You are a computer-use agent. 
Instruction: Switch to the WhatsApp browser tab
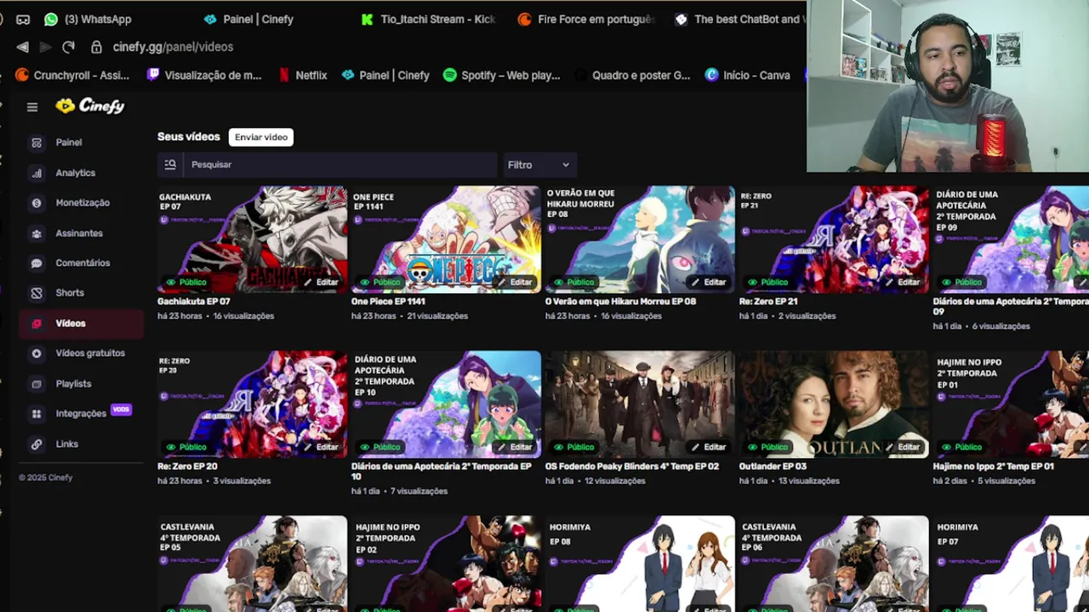[x=88, y=19]
